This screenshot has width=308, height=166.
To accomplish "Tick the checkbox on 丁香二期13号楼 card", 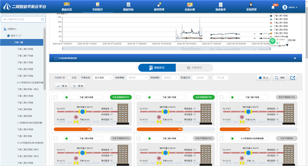I will tap(139, 138).
